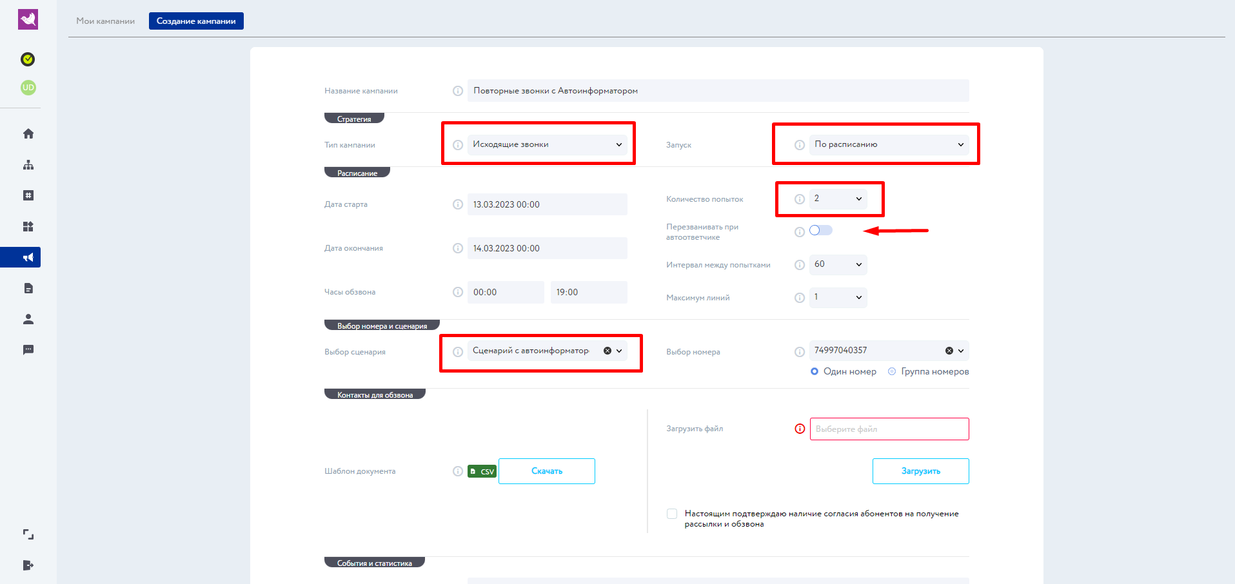Open the Интервал между попытками dropdown 60

click(838, 264)
